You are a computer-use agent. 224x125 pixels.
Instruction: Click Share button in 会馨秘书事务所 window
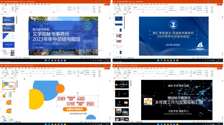point(107,68)
